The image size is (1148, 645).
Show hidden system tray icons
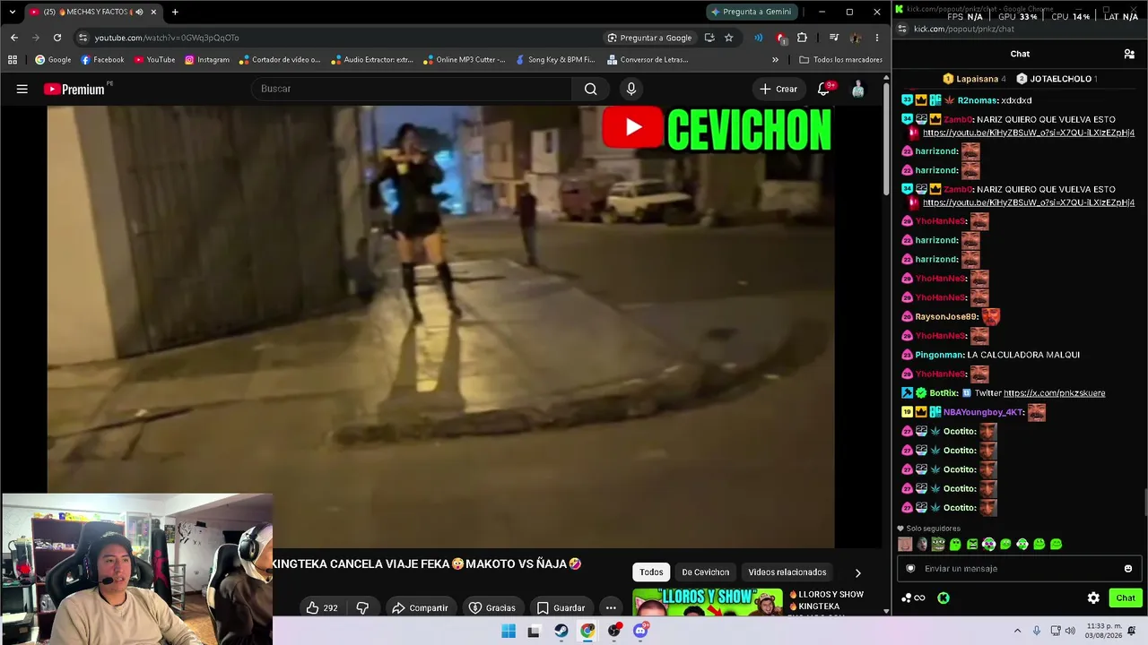tap(1017, 631)
